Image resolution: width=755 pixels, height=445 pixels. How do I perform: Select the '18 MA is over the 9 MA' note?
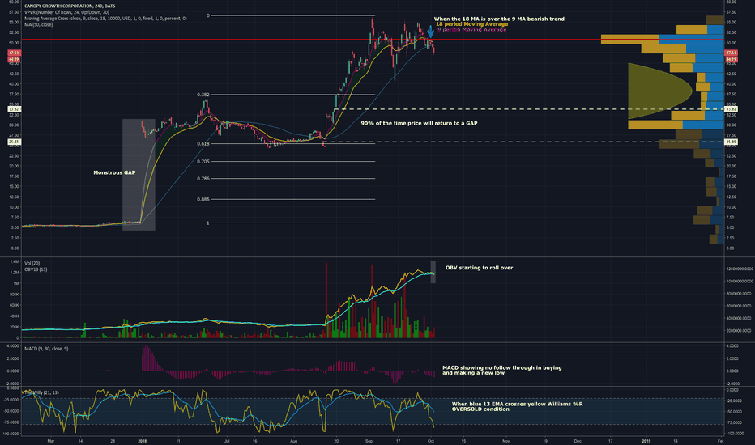pos(499,19)
